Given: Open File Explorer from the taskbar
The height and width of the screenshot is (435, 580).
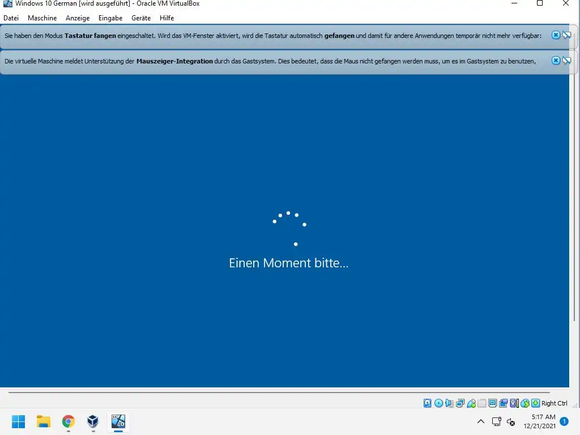Looking at the screenshot, I should click(43, 421).
